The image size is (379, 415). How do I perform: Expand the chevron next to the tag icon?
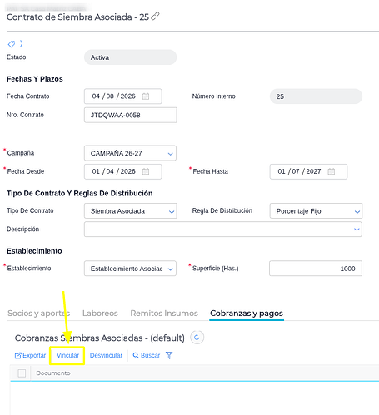(x=21, y=43)
